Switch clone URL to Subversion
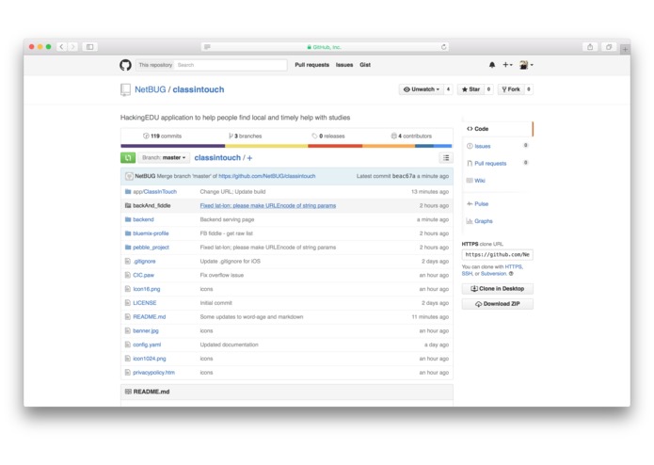The height and width of the screenshot is (465, 654). click(x=493, y=274)
